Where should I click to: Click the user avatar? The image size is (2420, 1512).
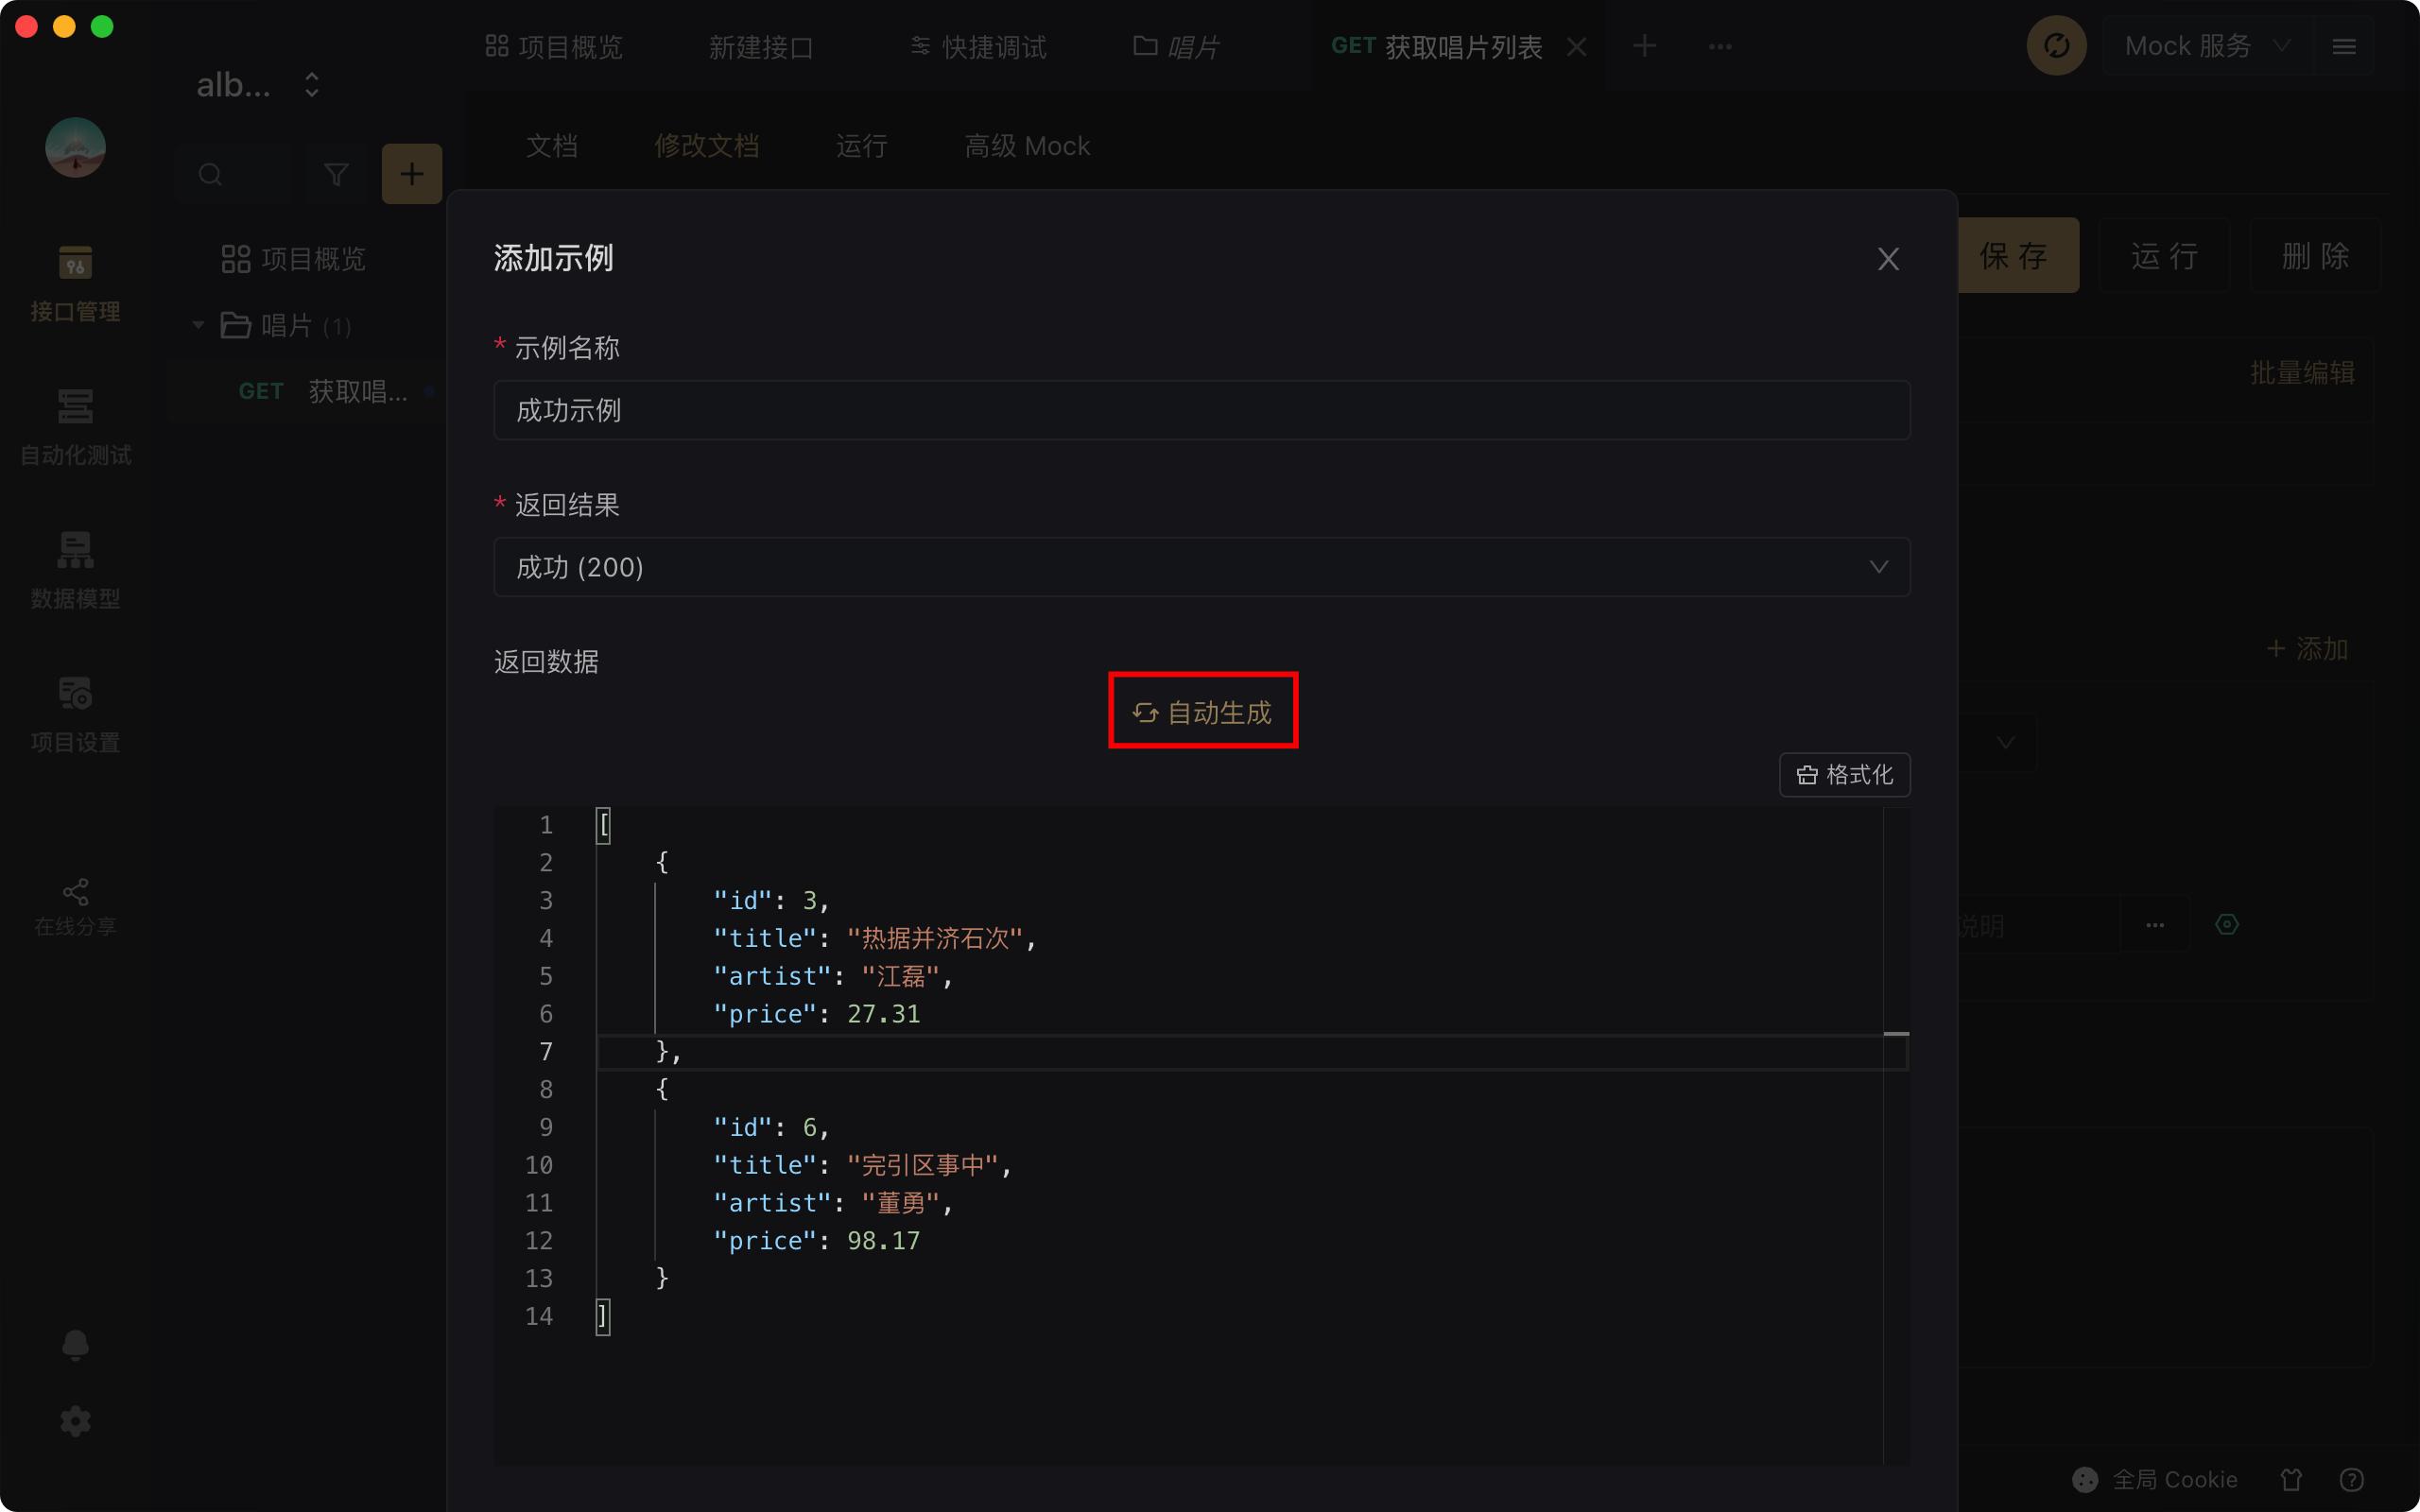pyautogui.click(x=75, y=147)
